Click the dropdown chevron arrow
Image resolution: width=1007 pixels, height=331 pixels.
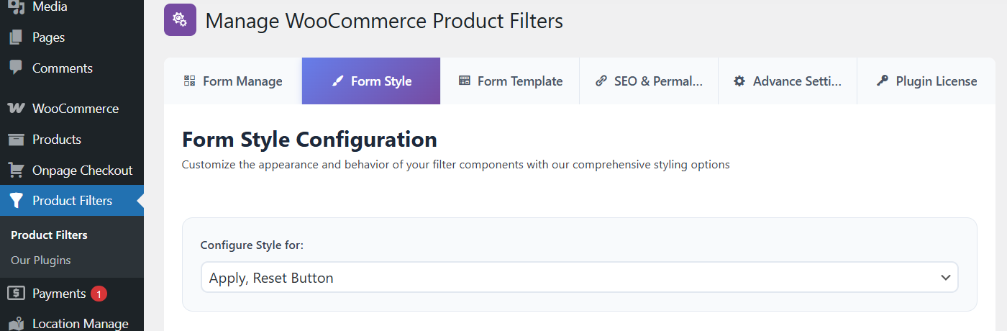(946, 278)
